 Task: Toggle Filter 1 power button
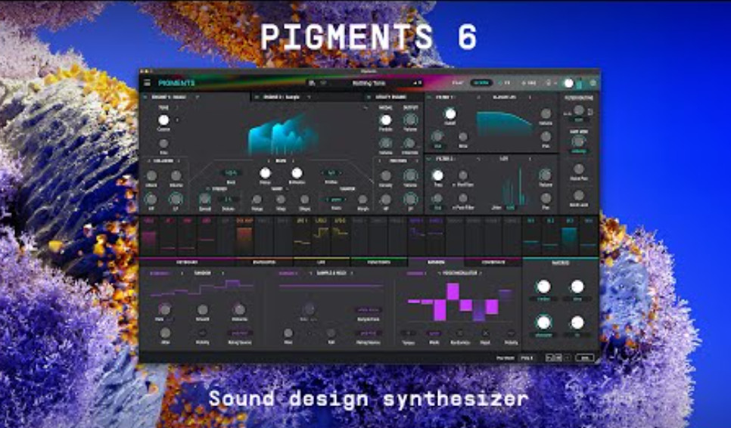pyautogui.click(x=429, y=98)
